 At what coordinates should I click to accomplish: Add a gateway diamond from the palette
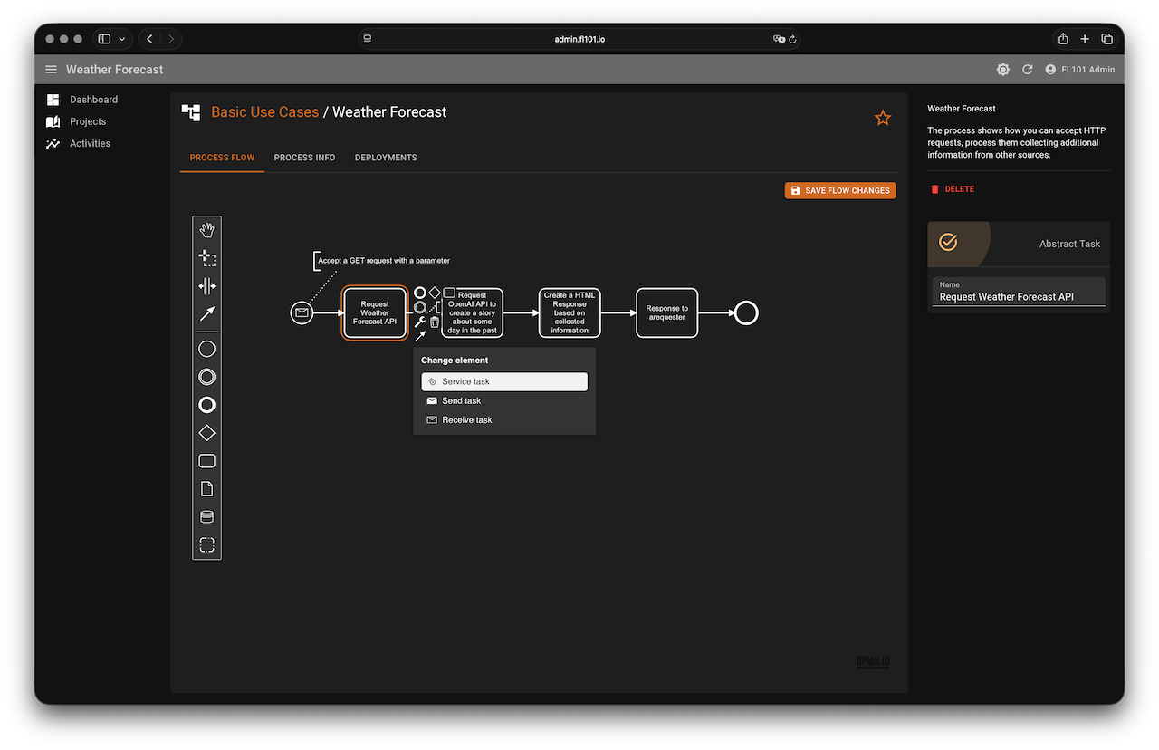[206, 433]
